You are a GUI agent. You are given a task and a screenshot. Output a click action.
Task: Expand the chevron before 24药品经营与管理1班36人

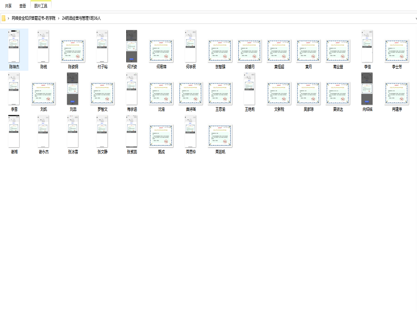coord(58,18)
